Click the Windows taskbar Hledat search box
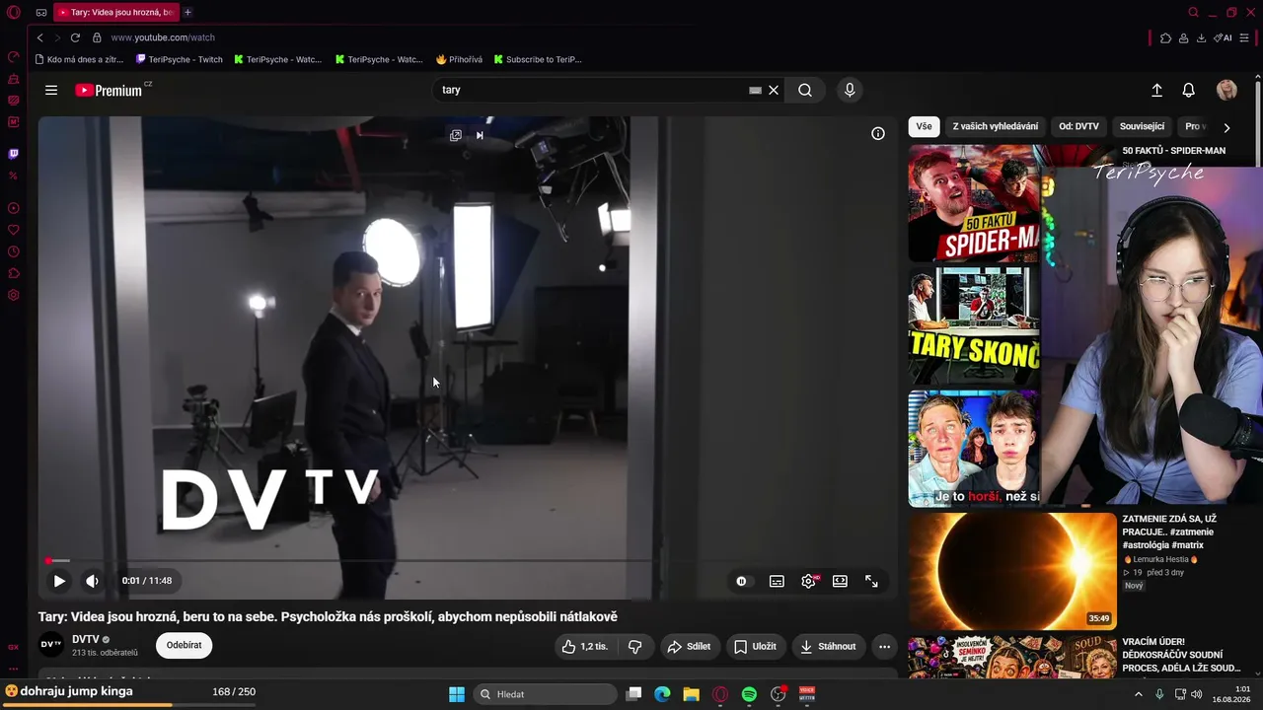Image resolution: width=1263 pixels, height=710 pixels. click(x=545, y=694)
